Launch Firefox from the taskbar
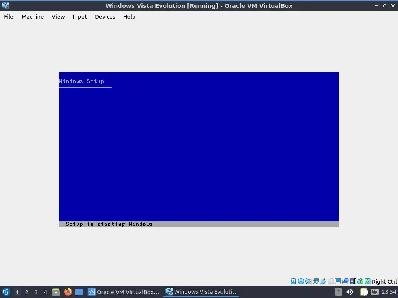The image size is (398, 298). (68, 292)
